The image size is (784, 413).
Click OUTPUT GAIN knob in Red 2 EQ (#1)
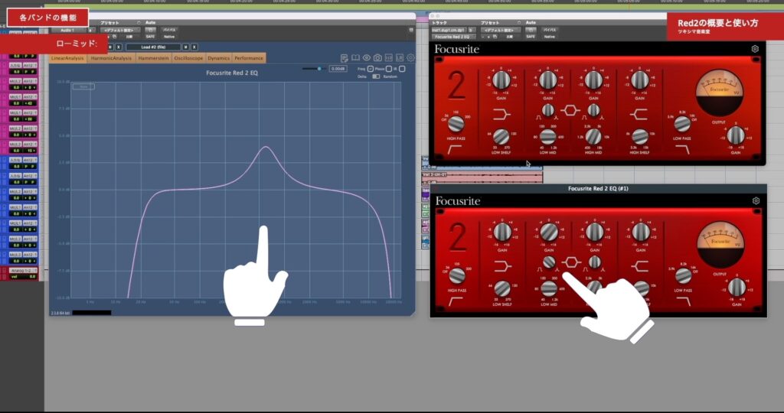tap(737, 287)
